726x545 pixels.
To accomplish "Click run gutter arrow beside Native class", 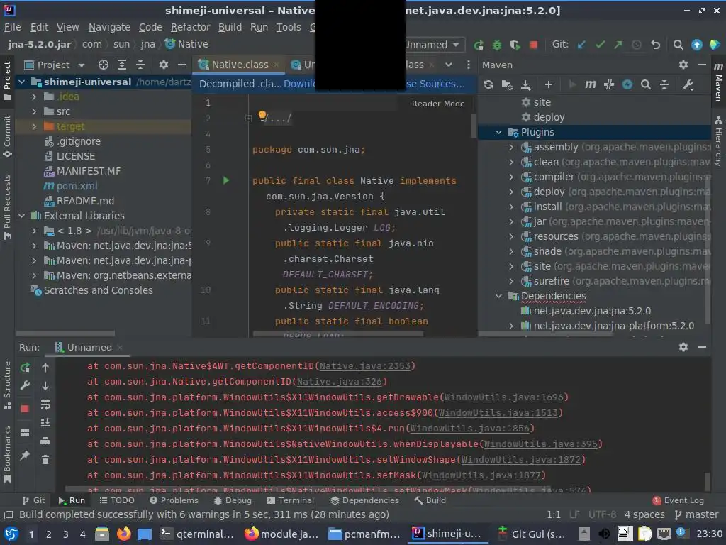I will pos(226,180).
